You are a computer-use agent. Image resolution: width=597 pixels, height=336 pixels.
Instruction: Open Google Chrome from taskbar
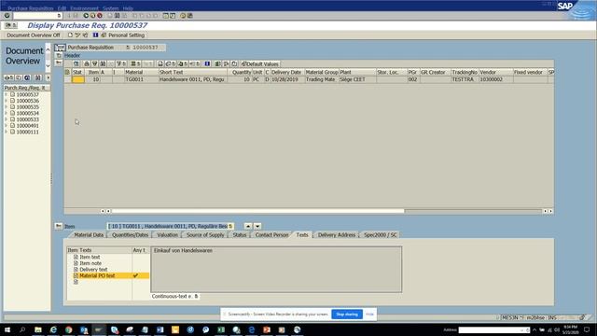68,329
